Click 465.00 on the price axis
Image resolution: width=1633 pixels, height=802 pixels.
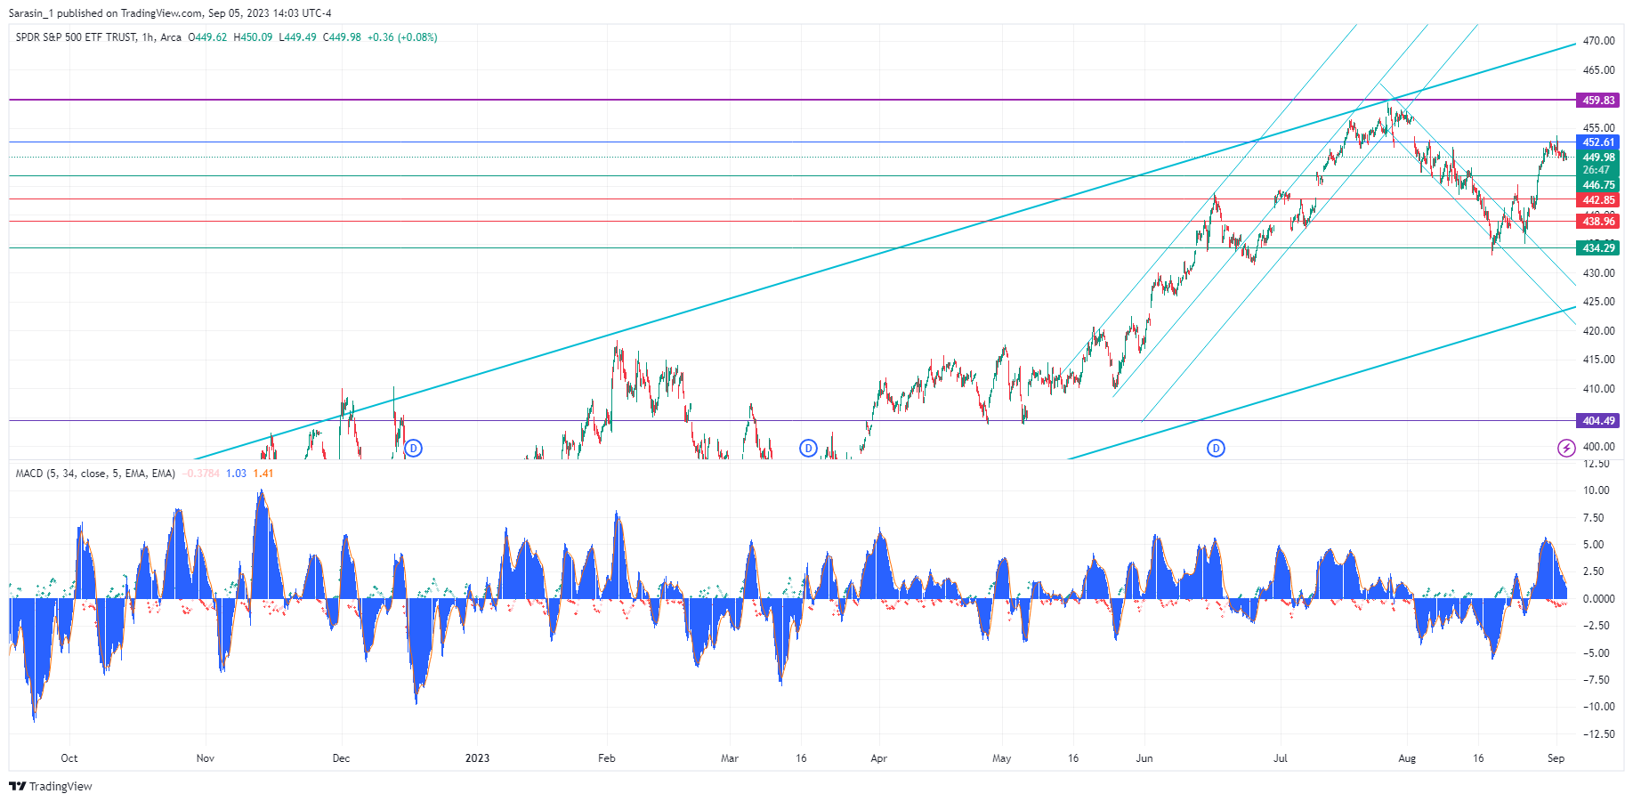pyautogui.click(x=1598, y=70)
